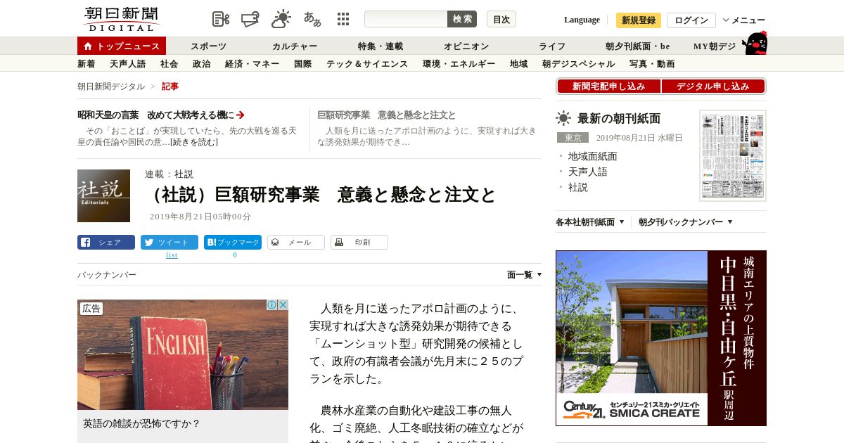Open 新着 in the sub navigation
The width and height of the screenshot is (844, 443).
(87, 64)
